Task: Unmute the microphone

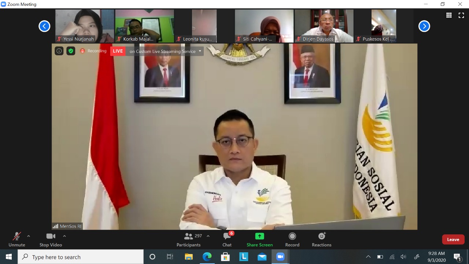Action: click(16, 238)
